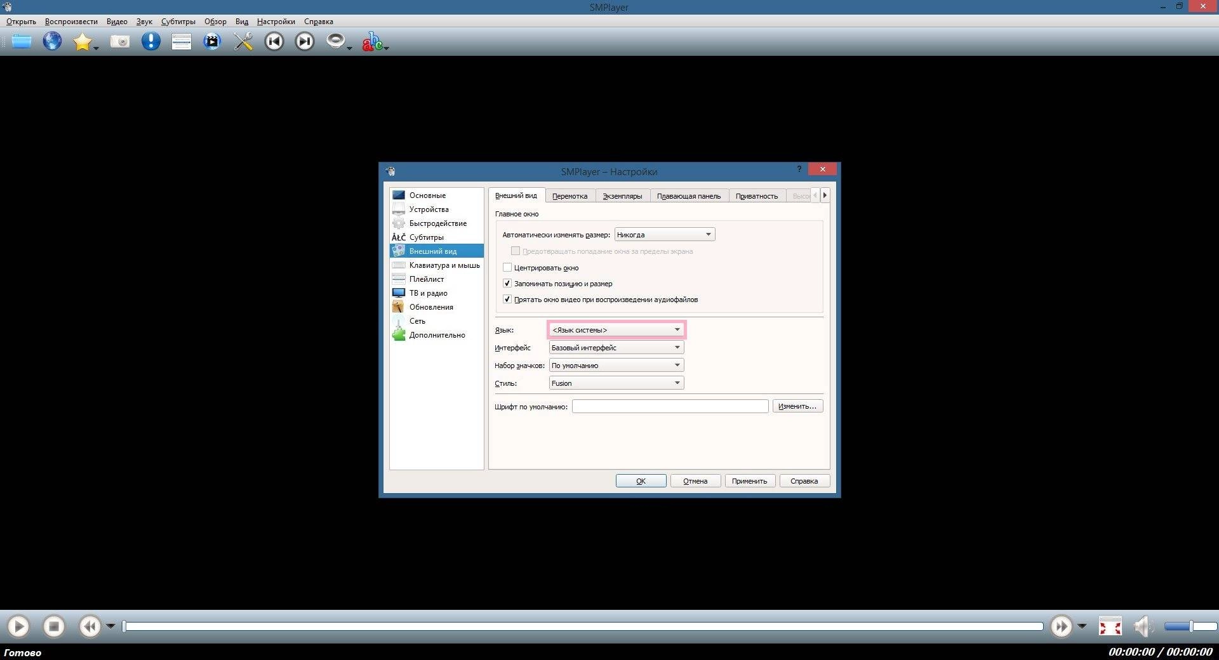
Task: Toggle Запоминать позицию и размер checkbox
Action: tap(507, 284)
